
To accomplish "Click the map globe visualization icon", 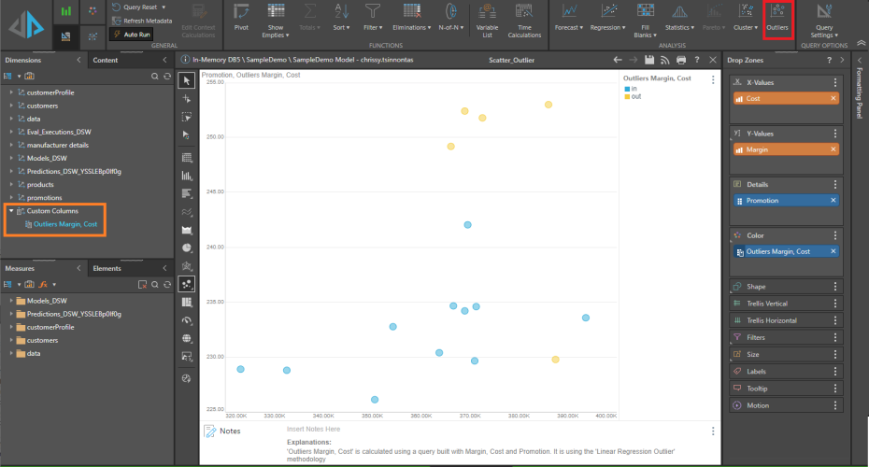I will coord(187,338).
